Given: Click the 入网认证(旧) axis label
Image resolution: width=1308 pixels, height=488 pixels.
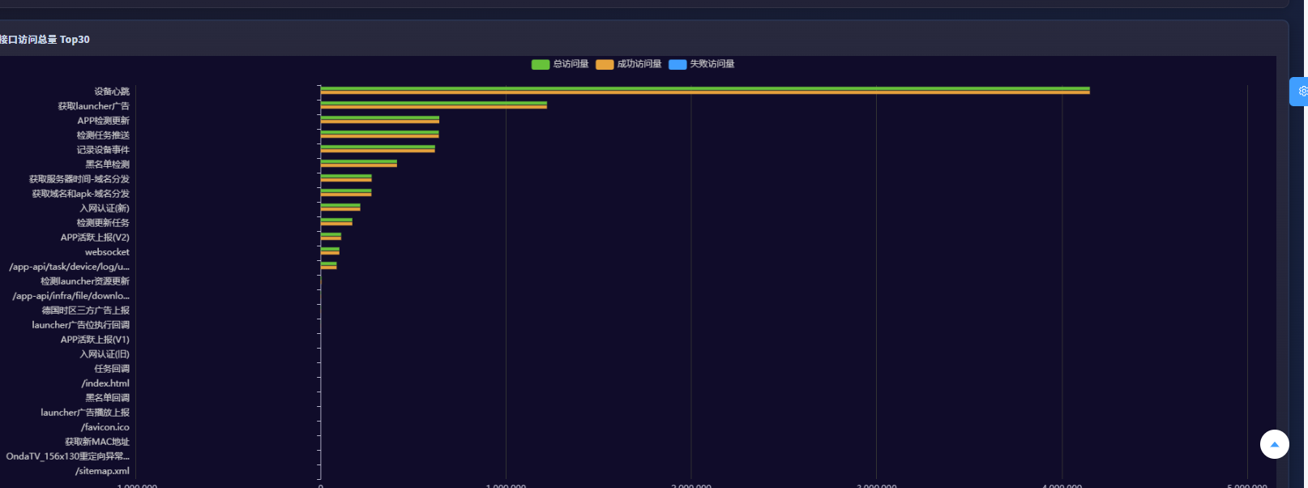Looking at the screenshot, I should tap(105, 354).
